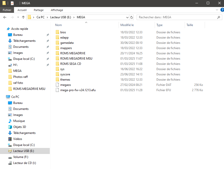Screen dimensions: 224x169
Task: Open pinned Bureau under Accès rapide
Action: point(18,35)
